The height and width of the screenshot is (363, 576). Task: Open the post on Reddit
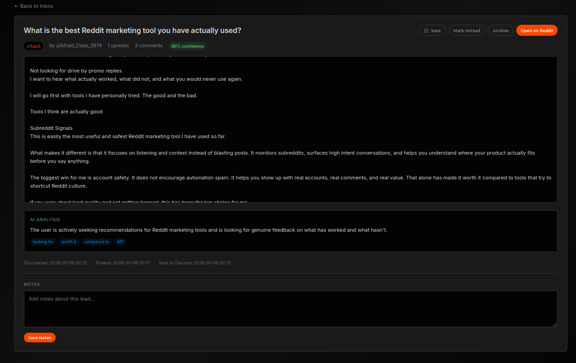[x=536, y=30]
